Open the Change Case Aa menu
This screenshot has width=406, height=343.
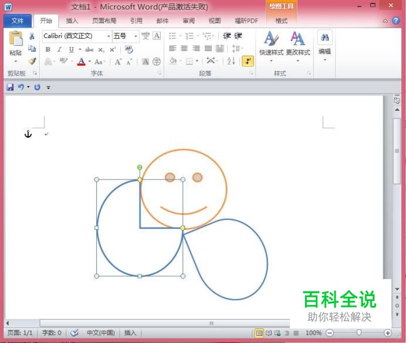click(x=100, y=62)
